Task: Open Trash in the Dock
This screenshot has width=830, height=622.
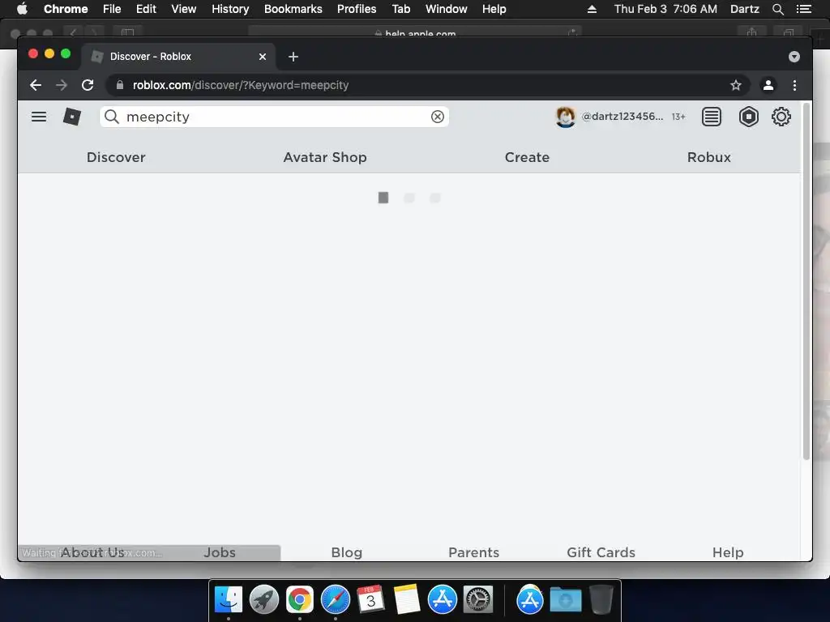Action: coord(601,600)
